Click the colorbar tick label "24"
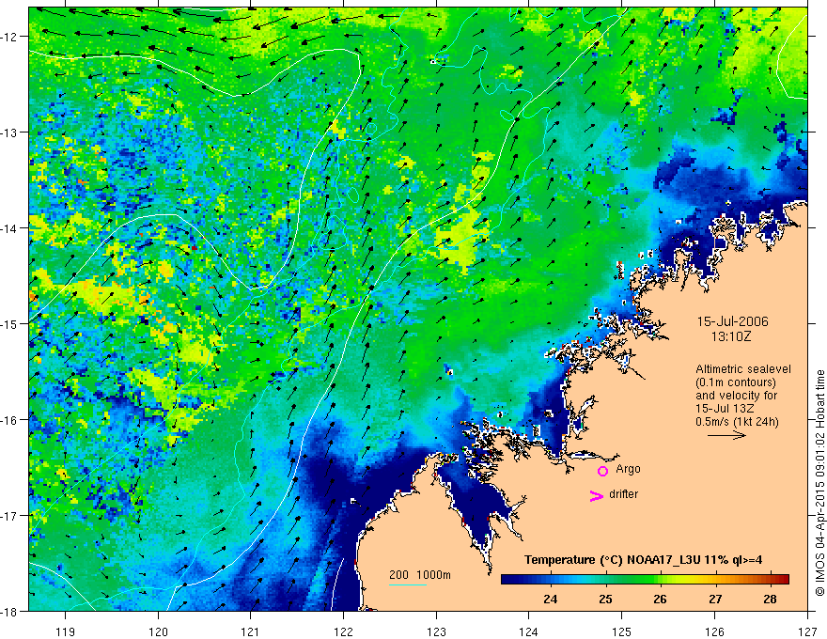 550,599
